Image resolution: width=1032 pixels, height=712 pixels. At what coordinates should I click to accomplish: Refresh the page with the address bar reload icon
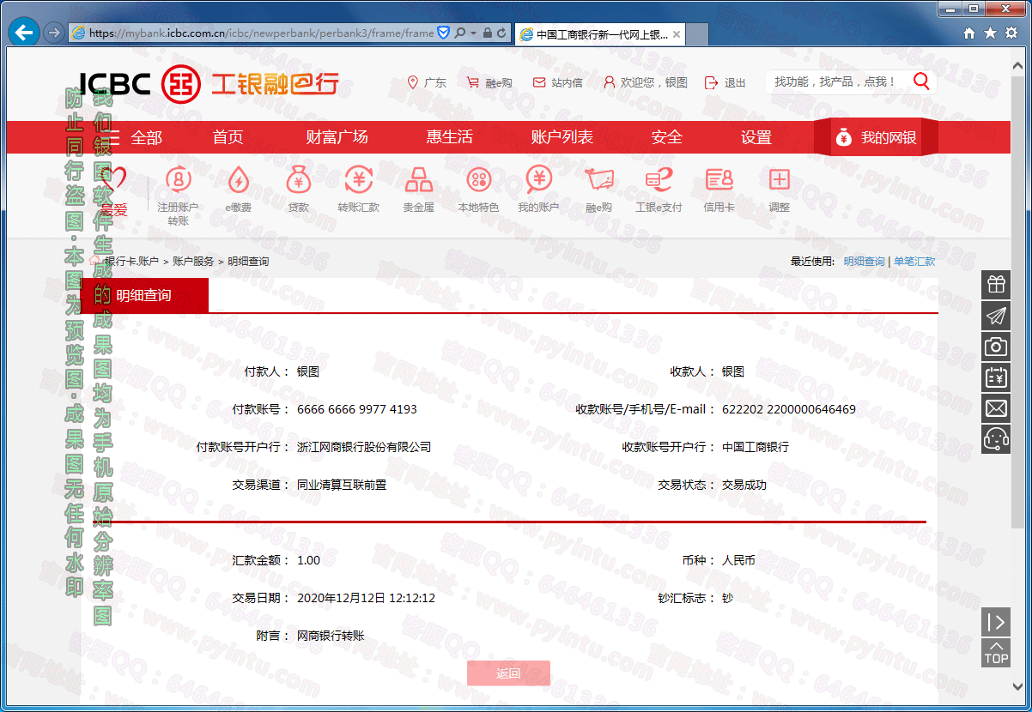click(x=501, y=33)
